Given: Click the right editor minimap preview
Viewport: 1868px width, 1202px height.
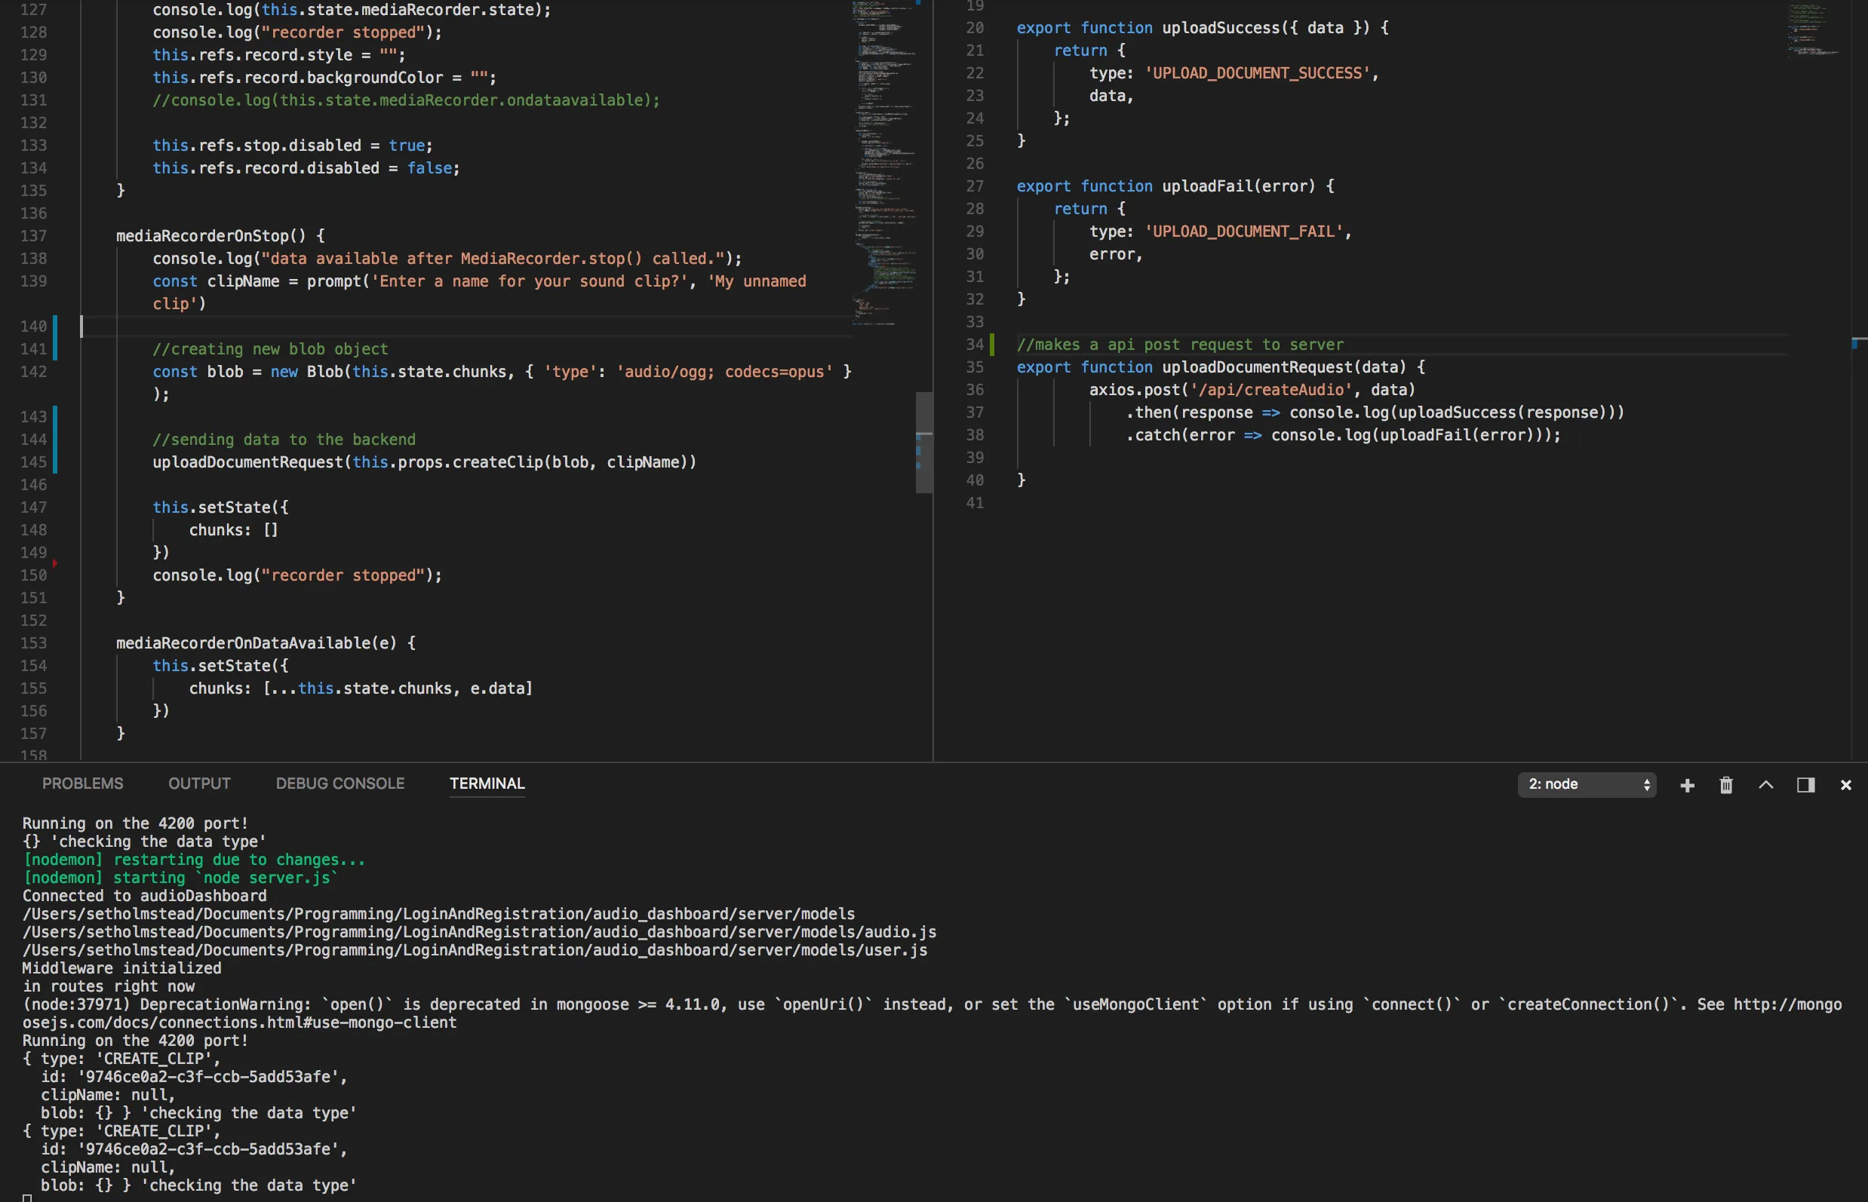Looking at the screenshot, I should [1814, 31].
